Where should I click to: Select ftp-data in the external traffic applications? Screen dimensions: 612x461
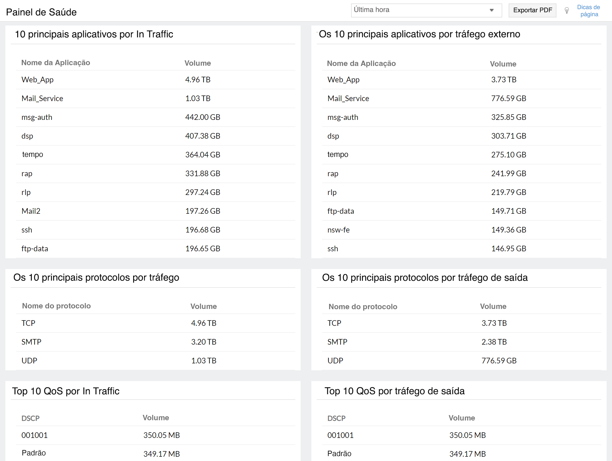(x=341, y=211)
